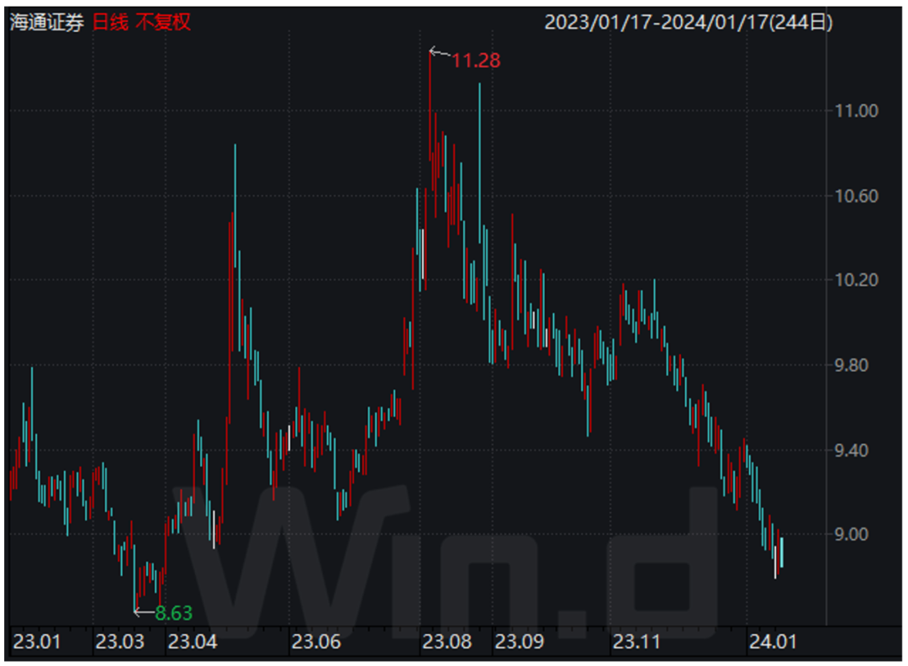Click the 9.40 price axis label
This screenshot has height=666, width=908.
click(851, 450)
